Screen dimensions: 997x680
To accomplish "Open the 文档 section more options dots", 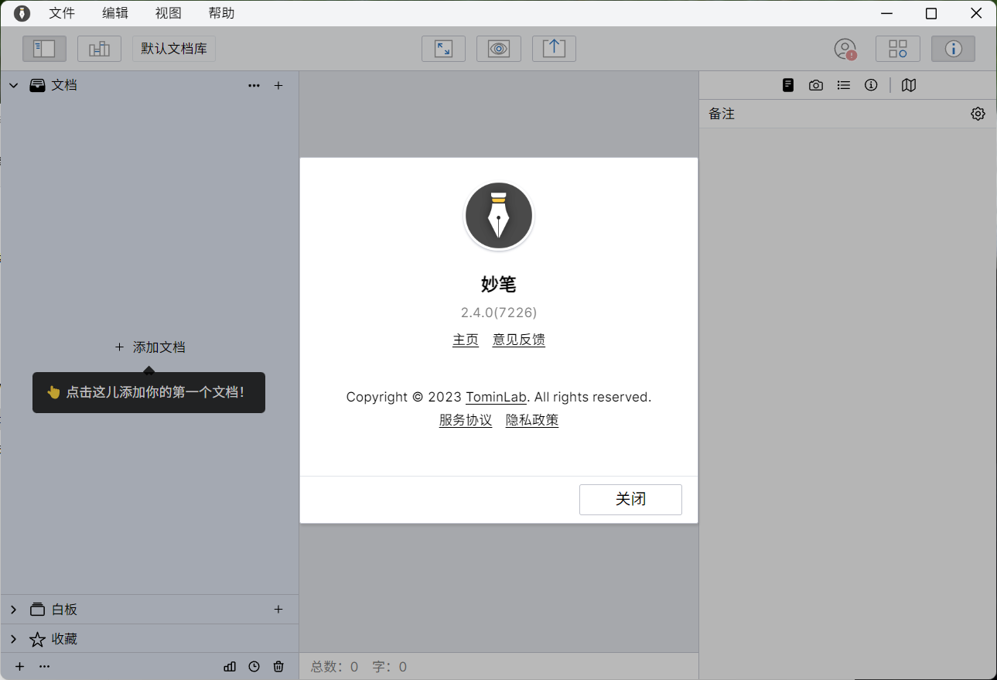I will coord(254,86).
